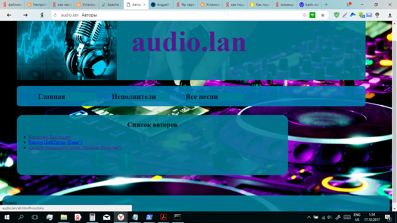Open a new browser tab
This screenshot has height=223, width=397.
(x=326, y=5)
